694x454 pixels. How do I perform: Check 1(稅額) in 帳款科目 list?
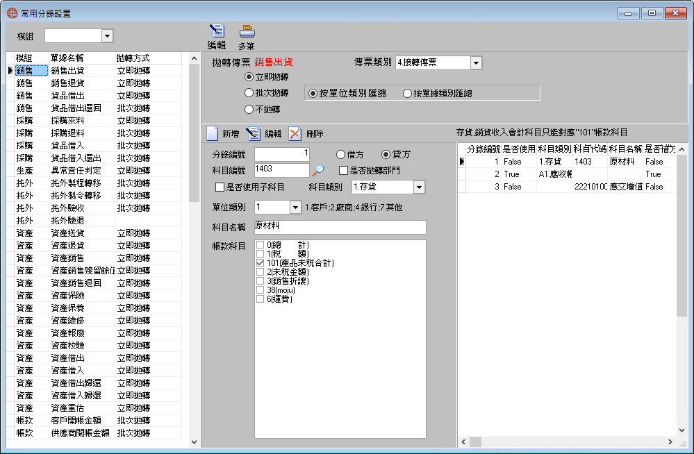(261, 253)
